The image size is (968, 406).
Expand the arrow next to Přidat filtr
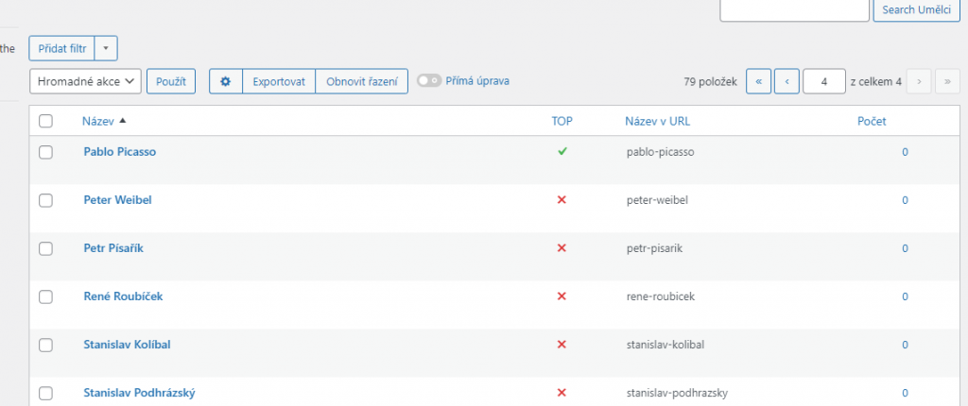tap(106, 47)
